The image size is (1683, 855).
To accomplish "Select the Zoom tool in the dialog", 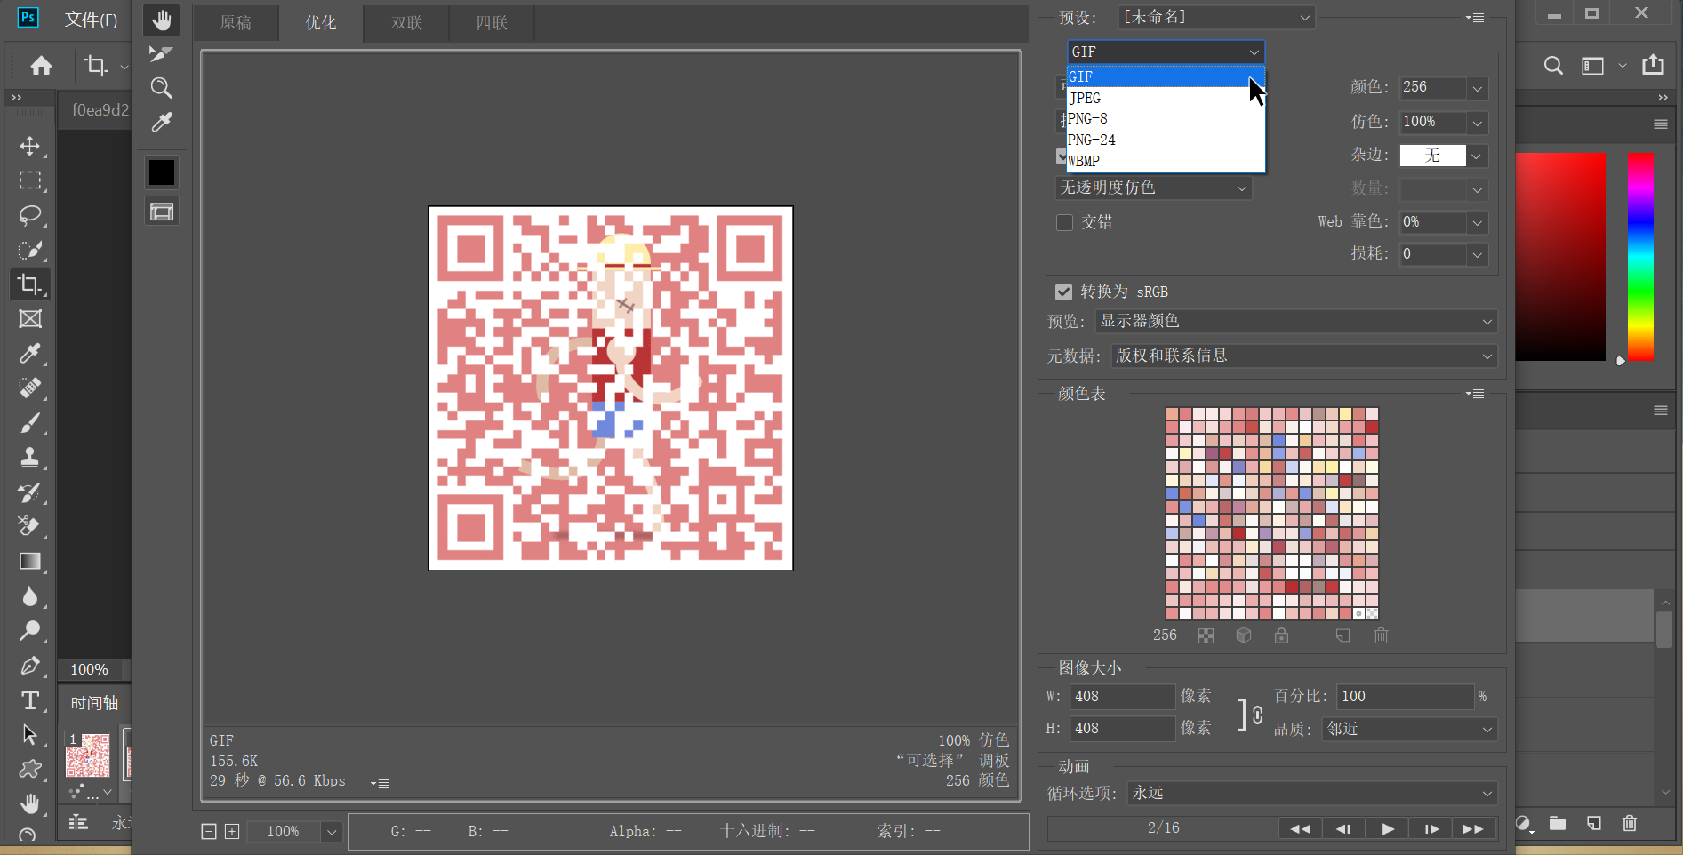I will 161,87.
